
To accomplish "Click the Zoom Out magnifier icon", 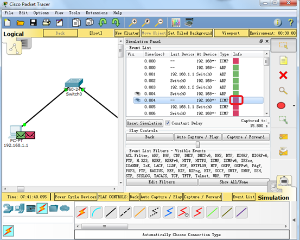I will pos(159,23).
